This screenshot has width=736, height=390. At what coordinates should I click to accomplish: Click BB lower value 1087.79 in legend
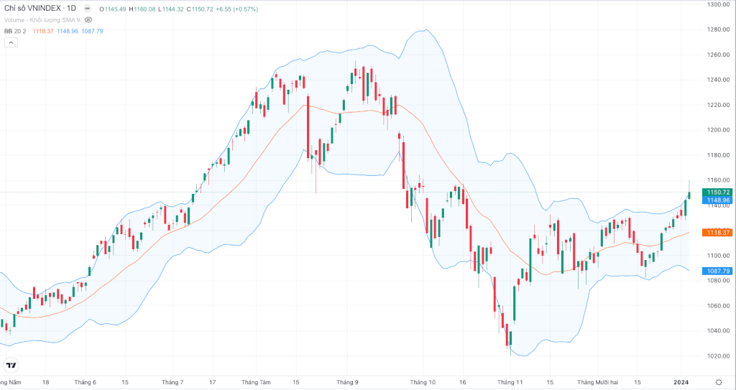coord(93,31)
